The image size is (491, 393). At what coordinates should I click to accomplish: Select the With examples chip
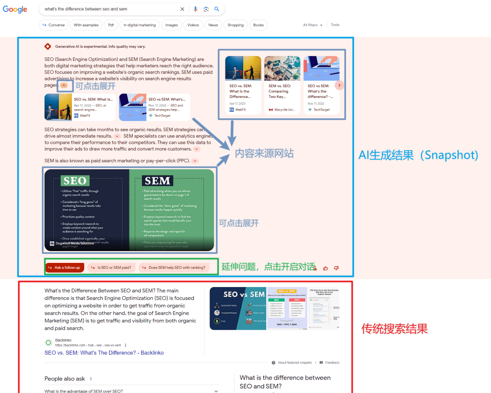(x=86, y=25)
